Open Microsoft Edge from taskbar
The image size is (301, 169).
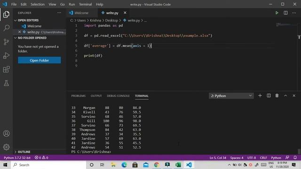pyautogui.click(x=124, y=165)
